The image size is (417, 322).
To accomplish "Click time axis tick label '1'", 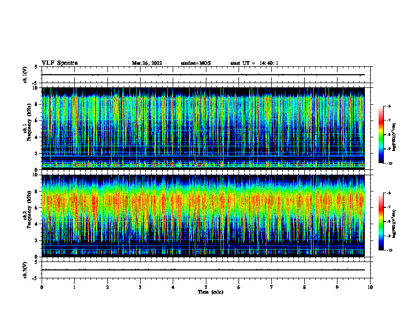I will 74,287.
